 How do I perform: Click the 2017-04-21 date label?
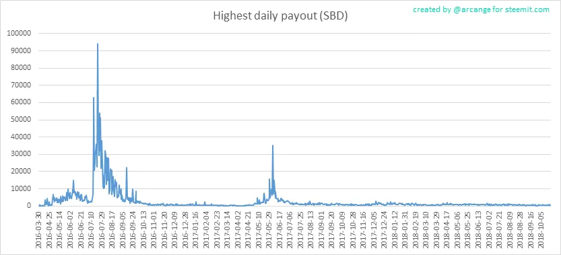[x=247, y=229]
